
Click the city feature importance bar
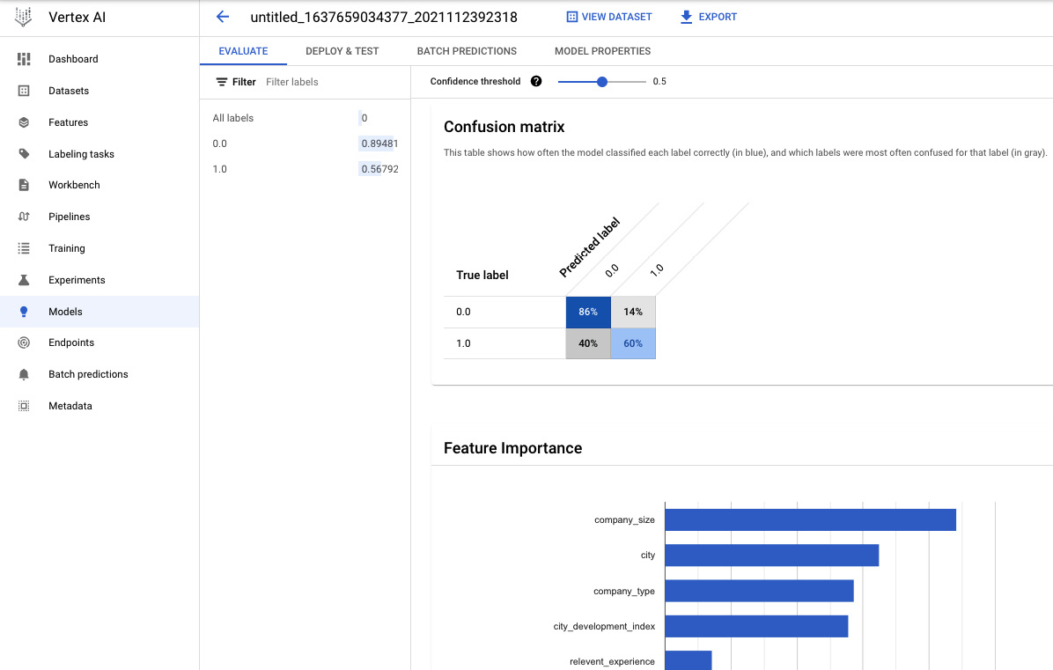click(772, 556)
